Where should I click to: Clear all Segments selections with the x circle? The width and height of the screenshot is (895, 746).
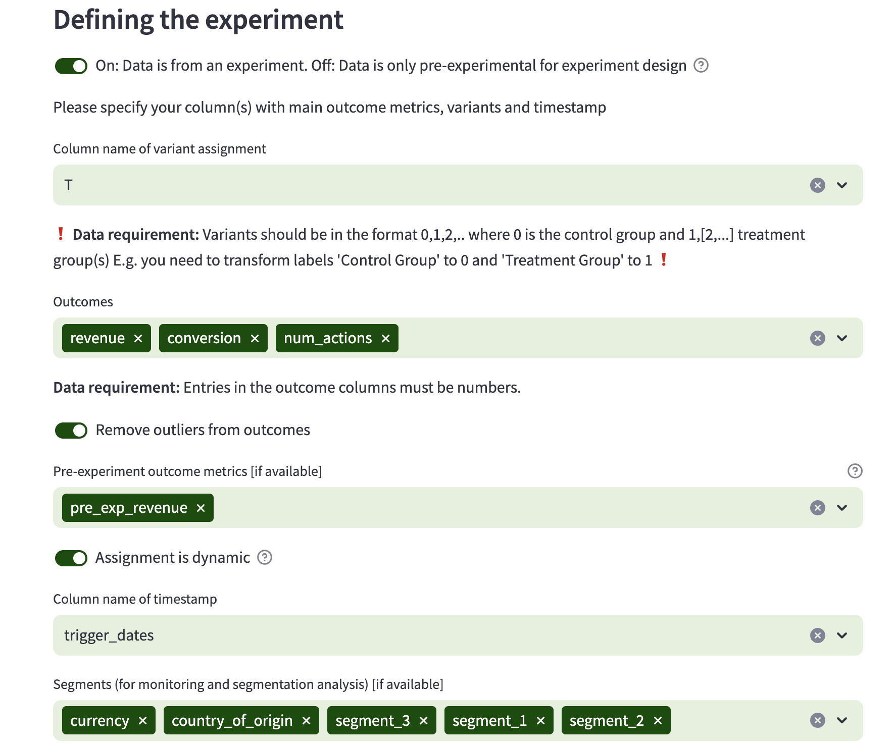[817, 720]
